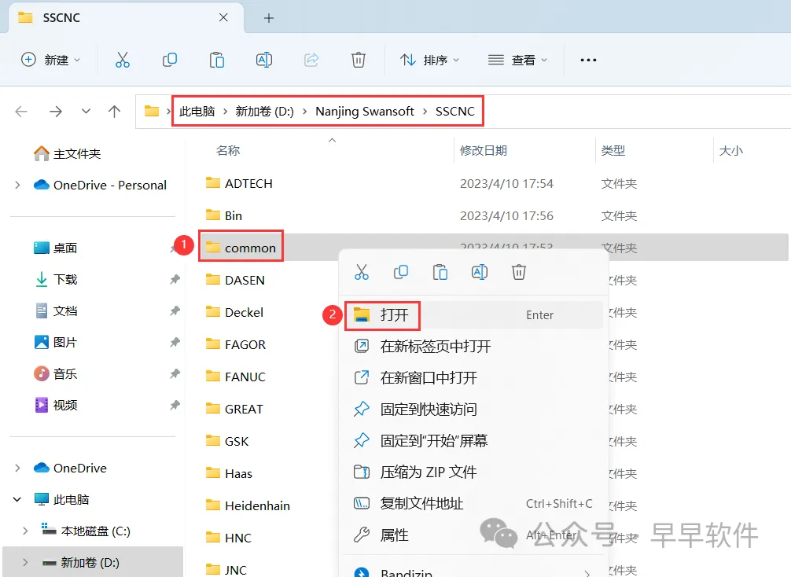
Task: Select the FAGOR folder
Action: pos(236,344)
